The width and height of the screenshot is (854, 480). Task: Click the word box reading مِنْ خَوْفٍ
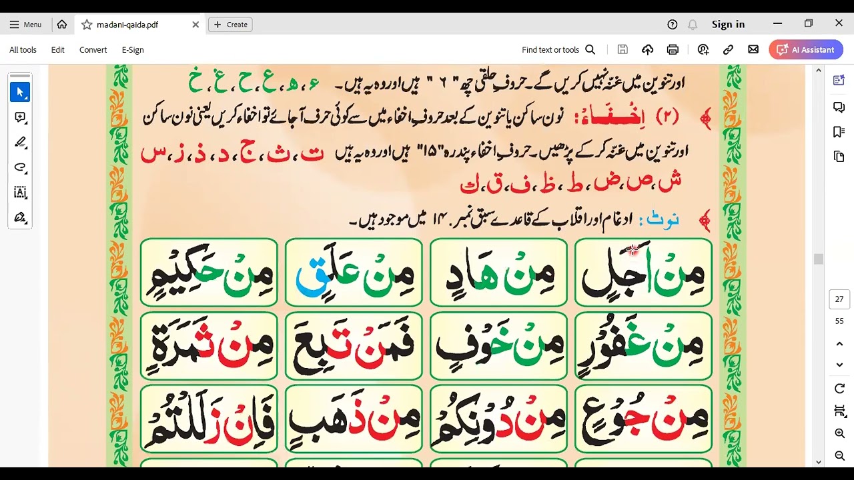click(x=498, y=345)
